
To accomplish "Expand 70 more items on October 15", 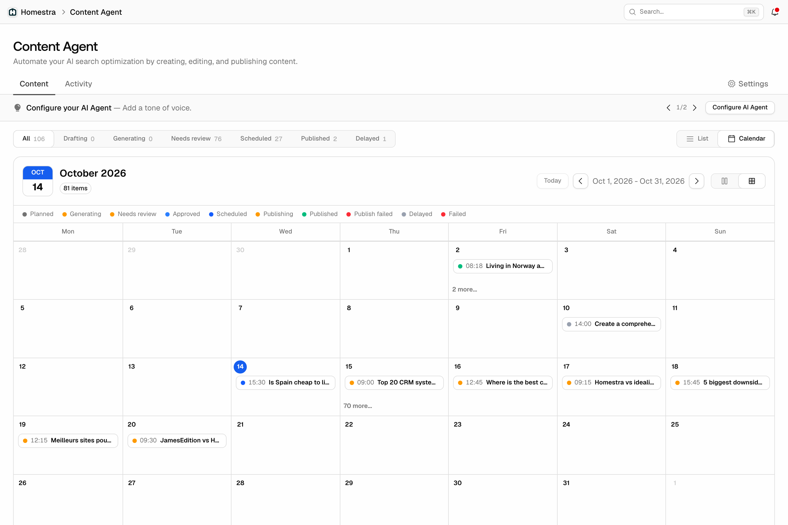I will 358,406.
